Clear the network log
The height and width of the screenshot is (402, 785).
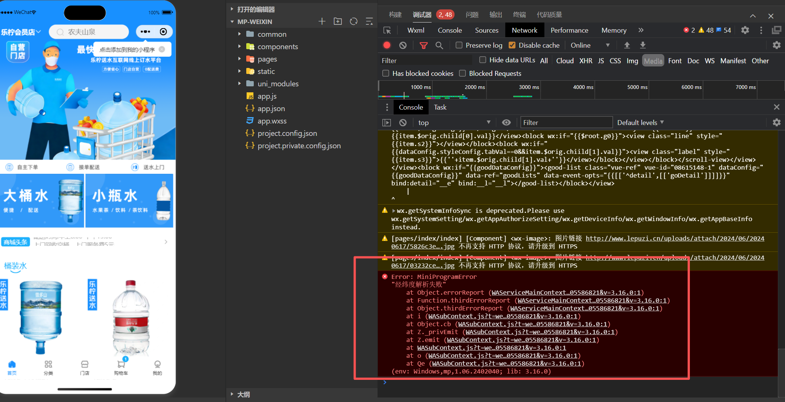[x=403, y=45]
